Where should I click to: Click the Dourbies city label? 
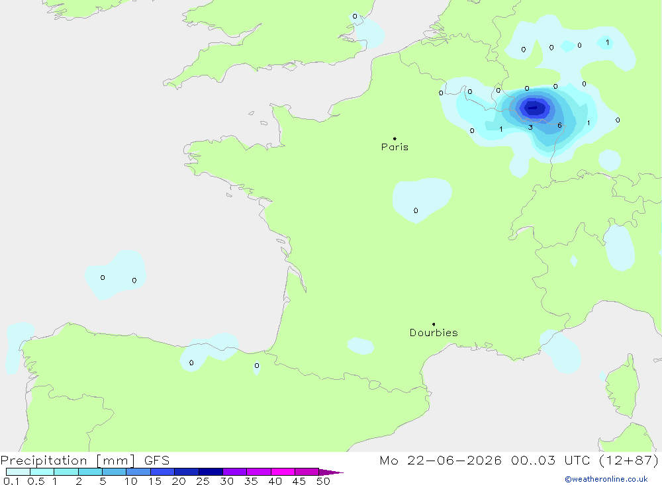coord(434,333)
